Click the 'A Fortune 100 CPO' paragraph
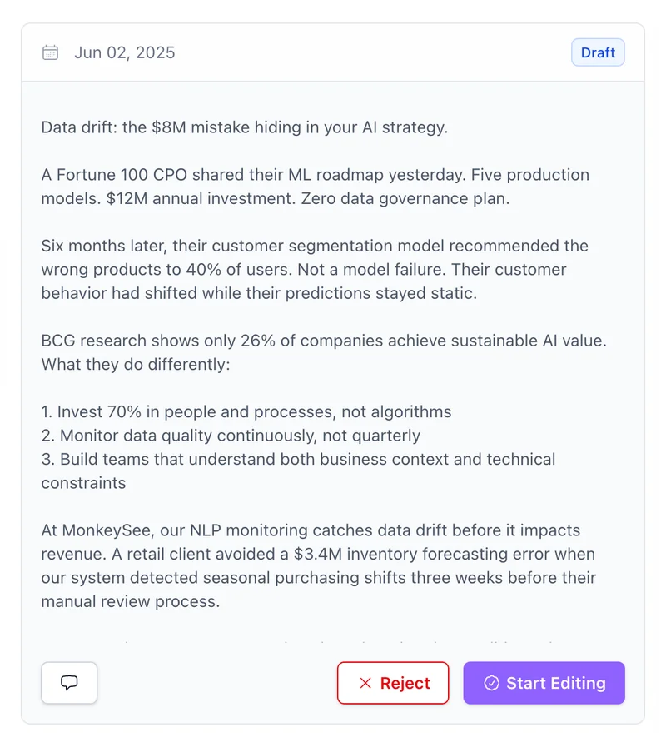 pyautogui.click(x=316, y=187)
